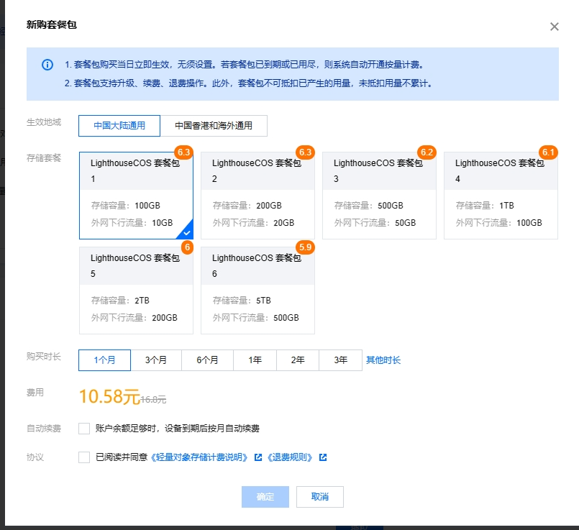The image size is (579, 530).
Task: Enable the 自动续费 checkbox
Action: (x=84, y=429)
